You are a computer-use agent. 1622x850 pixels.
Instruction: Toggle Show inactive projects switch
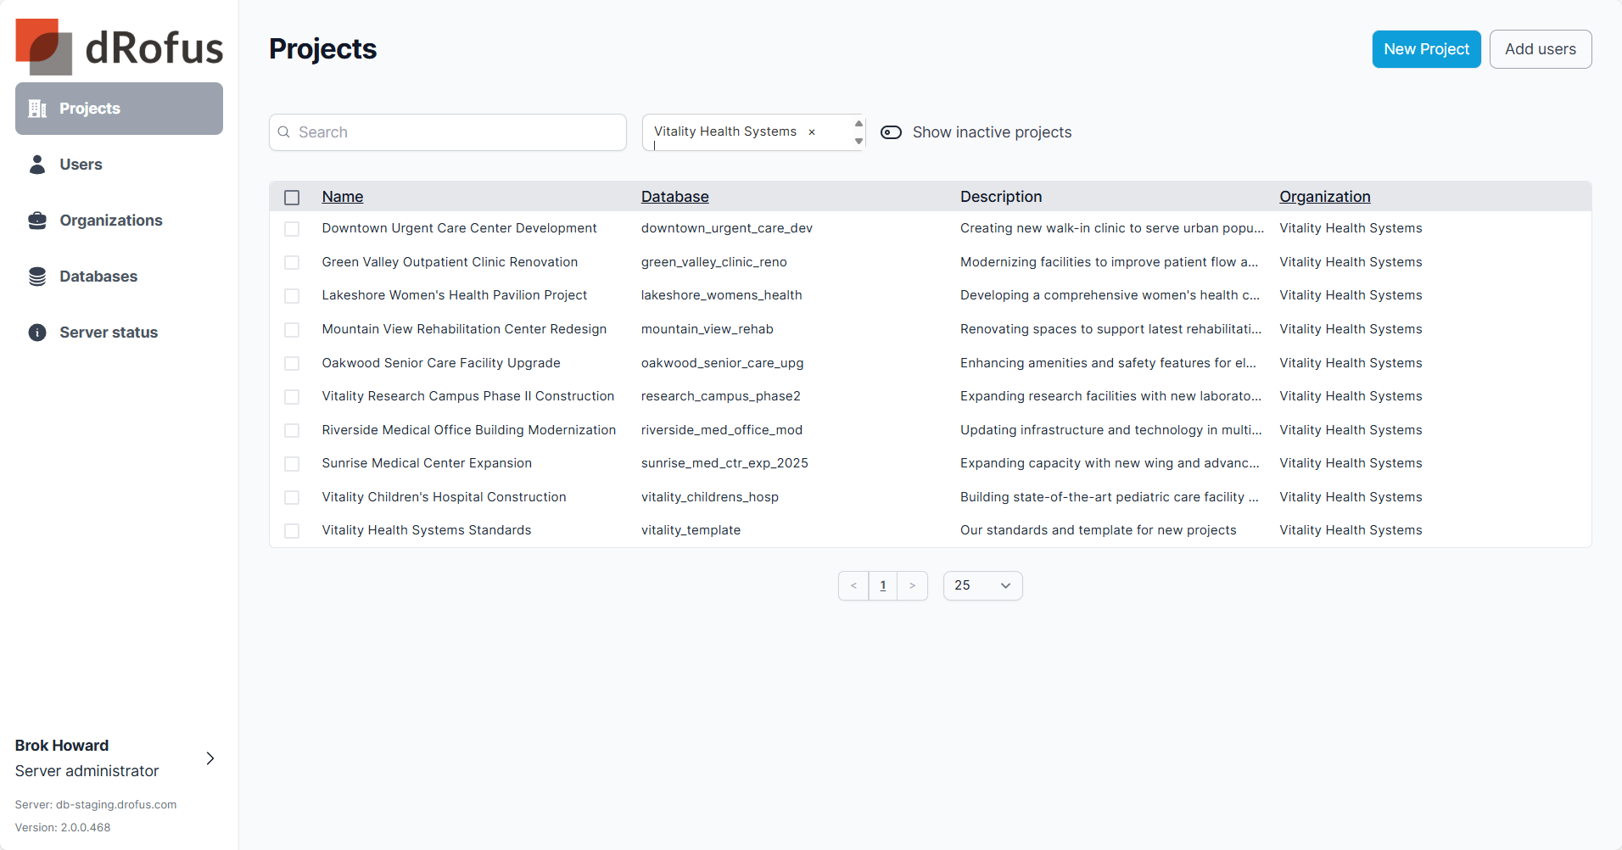click(x=891, y=132)
